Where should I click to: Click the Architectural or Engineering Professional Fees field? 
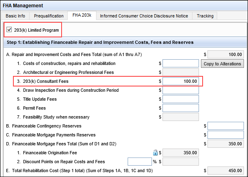click(x=181, y=72)
